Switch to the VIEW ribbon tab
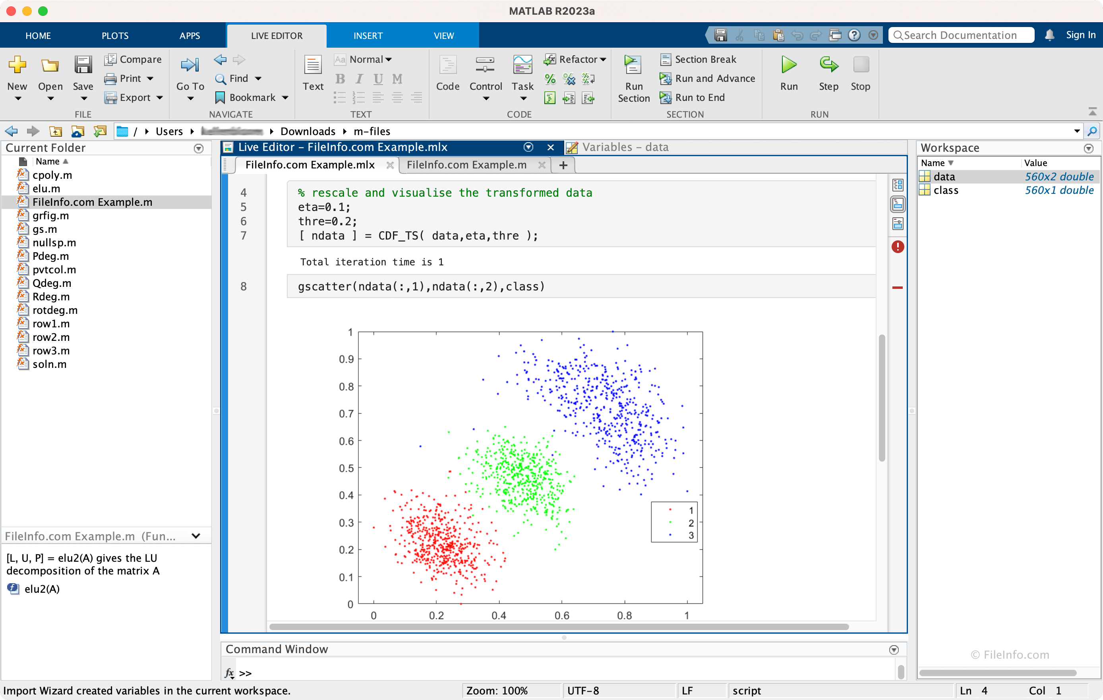Screen dimensions: 1103x700 point(443,35)
